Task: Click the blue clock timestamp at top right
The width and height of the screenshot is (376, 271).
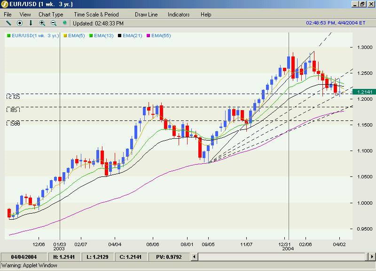Action: point(336,23)
